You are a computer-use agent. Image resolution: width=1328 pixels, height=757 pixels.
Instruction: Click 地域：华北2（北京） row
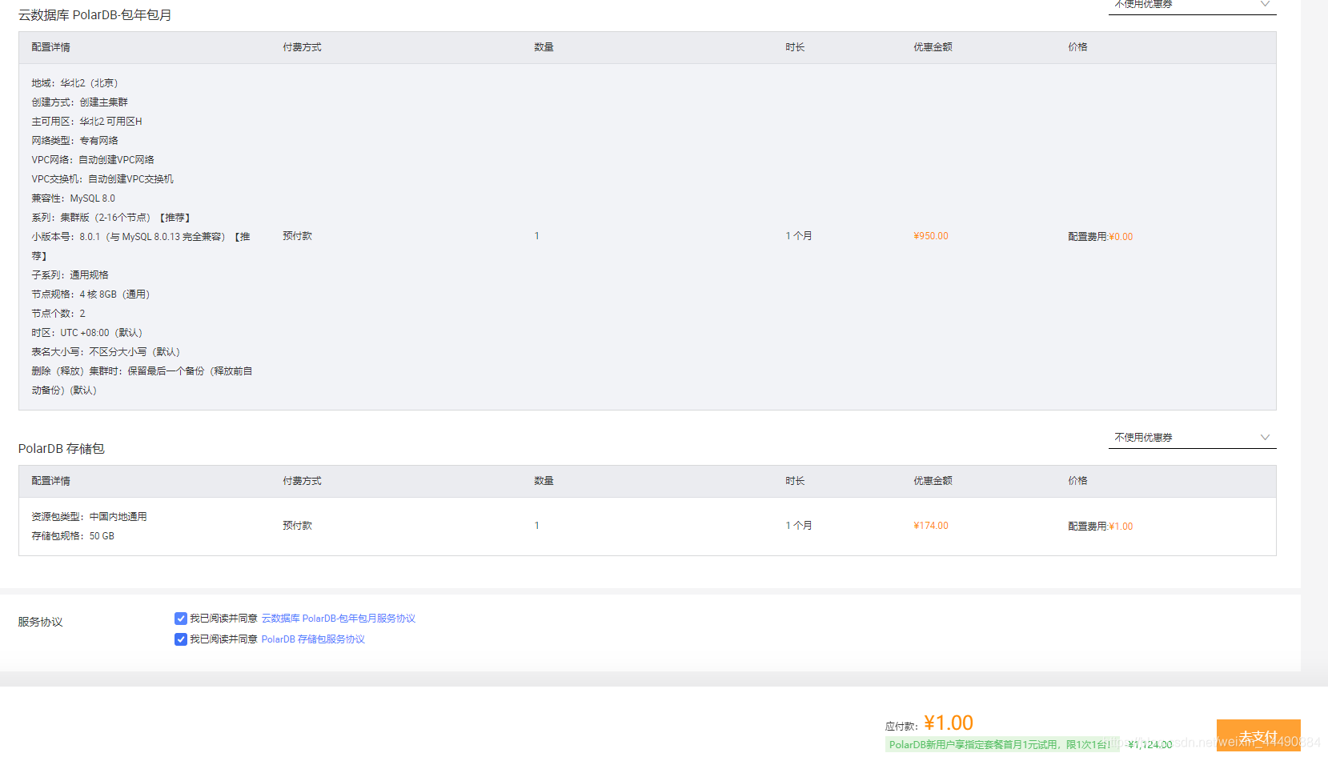pos(75,83)
